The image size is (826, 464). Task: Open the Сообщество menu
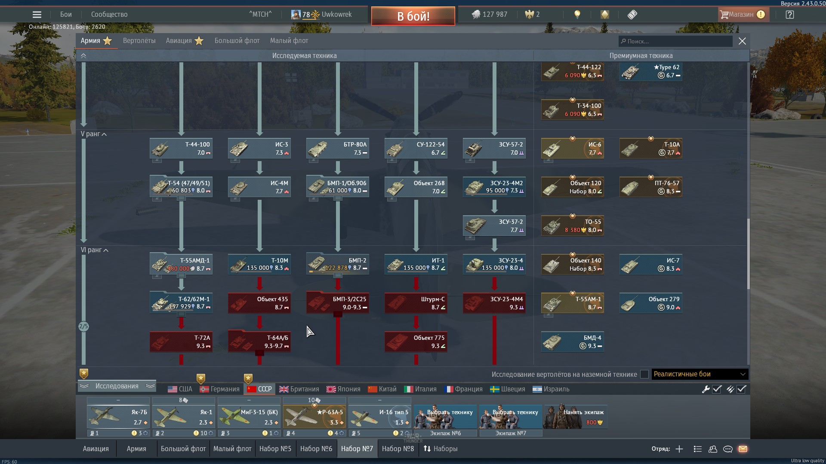(109, 15)
